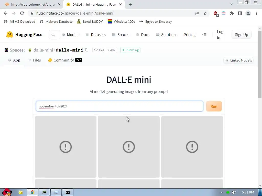Viewport: 262px width, 196px height.
Task: Open the Datasets menu item
Action: (x=96, y=34)
